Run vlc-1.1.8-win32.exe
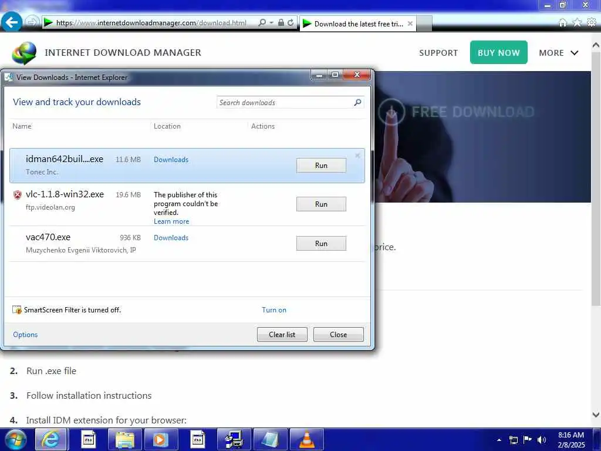 pyautogui.click(x=321, y=204)
